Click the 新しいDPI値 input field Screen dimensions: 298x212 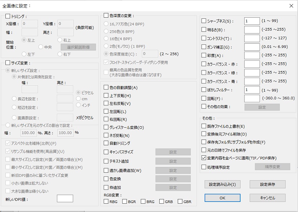[64, 198]
